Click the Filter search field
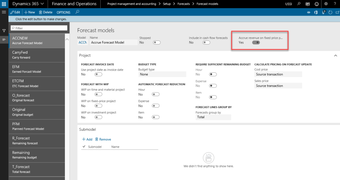The width and height of the screenshot is (340, 180). tap(39, 28)
